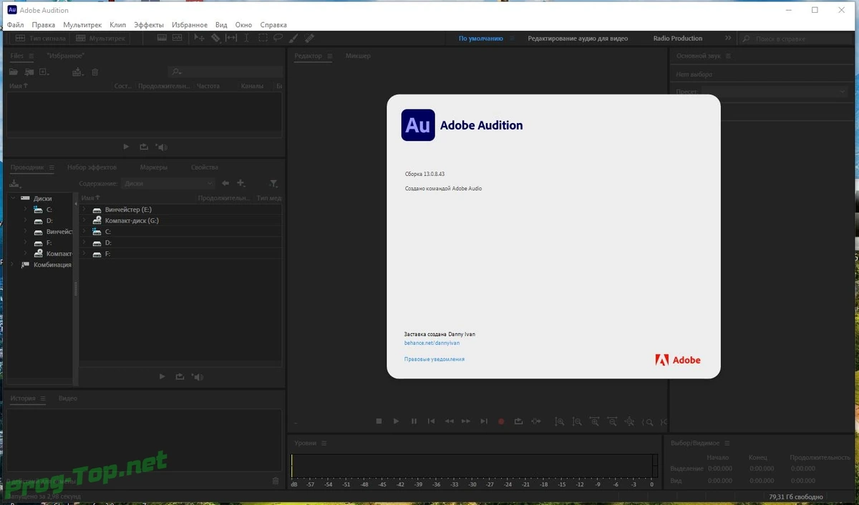This screenshot has height=505, width=859.
Task: Select the Slip tool
Action: [x=231, y=38]
